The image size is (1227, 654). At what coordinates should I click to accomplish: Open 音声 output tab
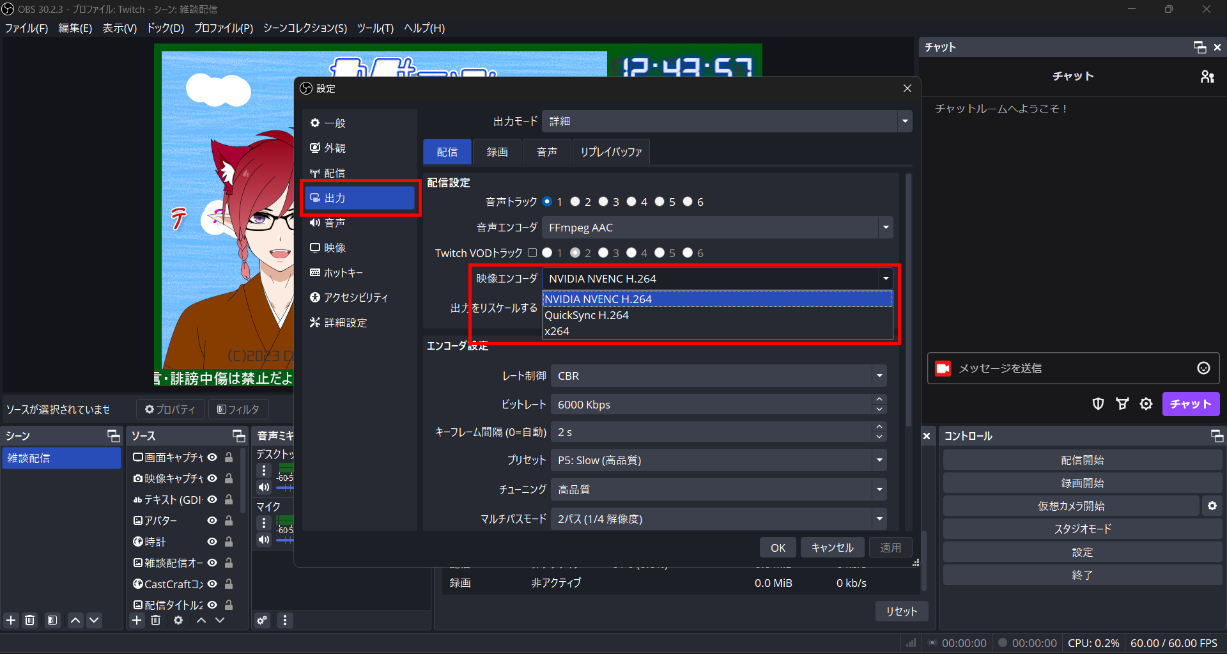546,152
